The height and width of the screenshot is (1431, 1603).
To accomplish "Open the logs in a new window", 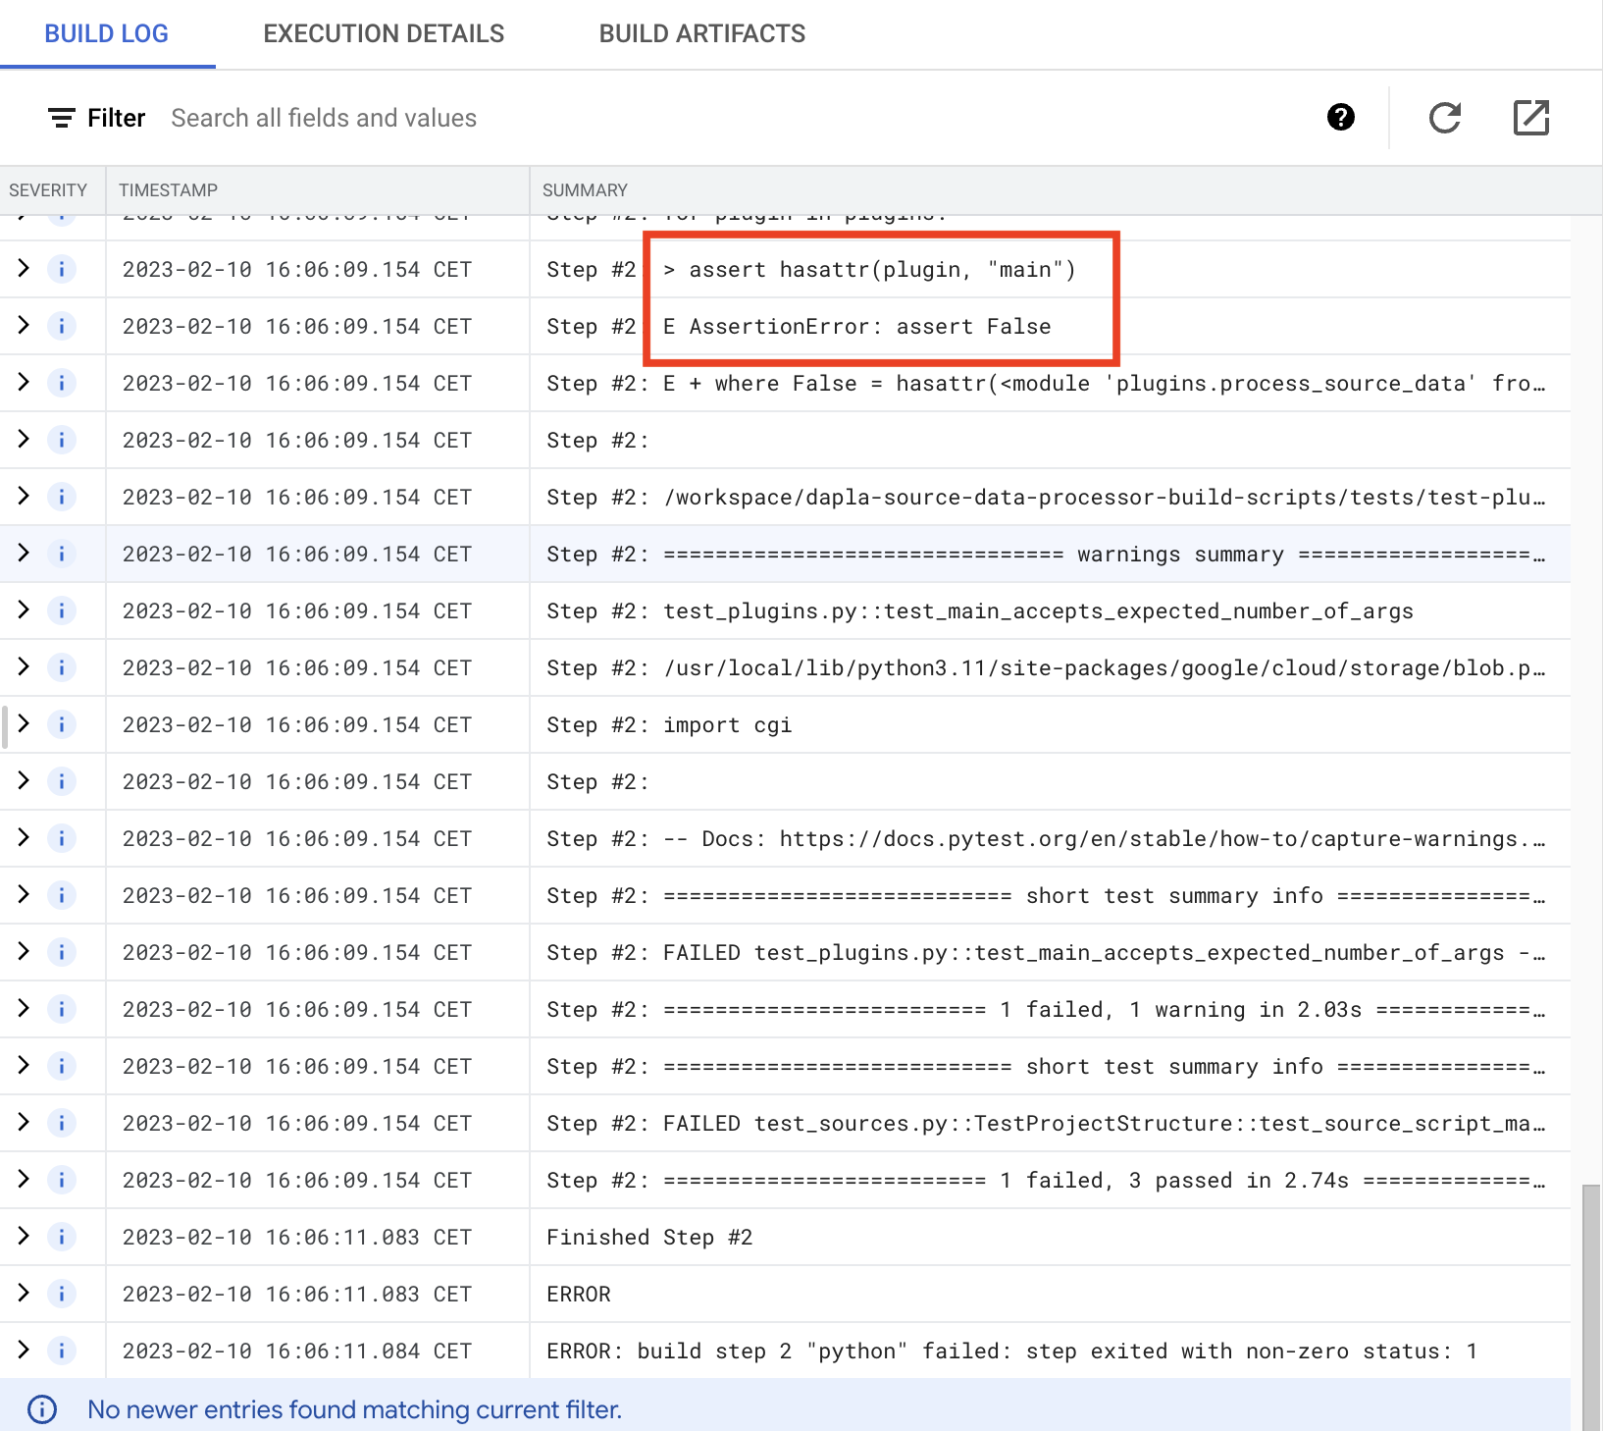I will 1530,118.
